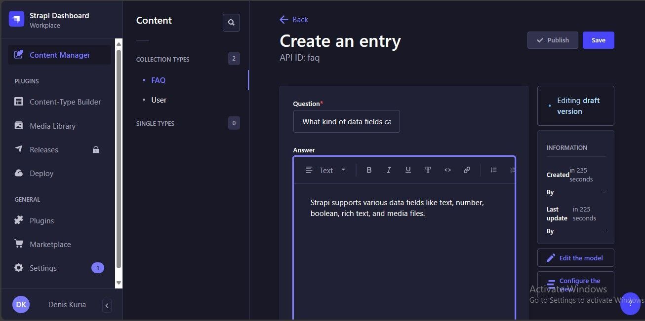Click the COLLECTION TYPES heading
Image resolution: width=645 pixels, height=321 pixels.
tap(163, 59)
